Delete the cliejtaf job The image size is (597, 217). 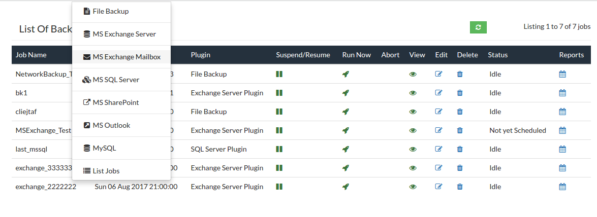pos(460,112)
